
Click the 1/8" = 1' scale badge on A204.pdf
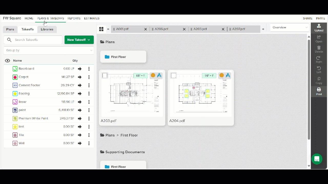209,76
